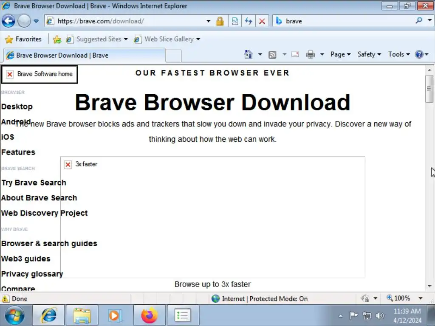Open the Safety menu

(x=369, y=54)
